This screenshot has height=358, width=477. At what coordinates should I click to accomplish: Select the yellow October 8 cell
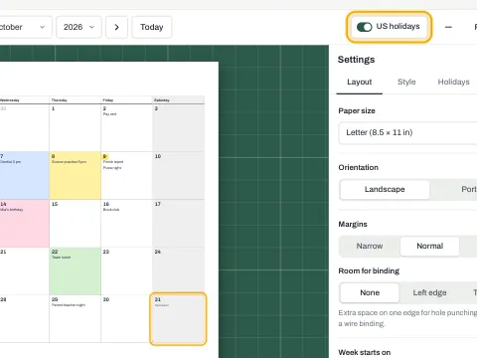point(76,175)
